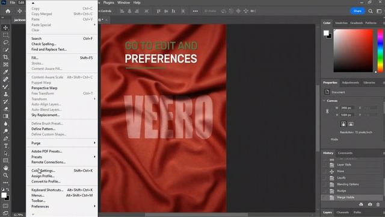Select the Lasso tool
The height and width of the screenshot is (217, 385).
[5, 42]
